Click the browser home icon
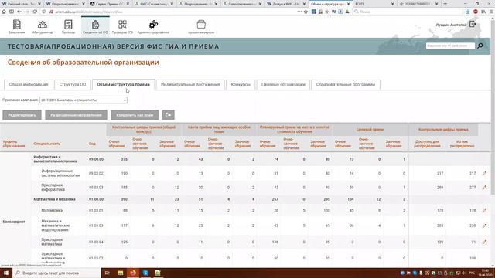This screenshot has height=278, width=495. pyautogui.click(x=4, y=12)
